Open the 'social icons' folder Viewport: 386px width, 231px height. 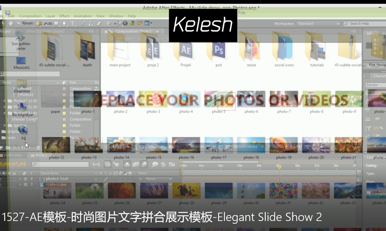point(284,50)
